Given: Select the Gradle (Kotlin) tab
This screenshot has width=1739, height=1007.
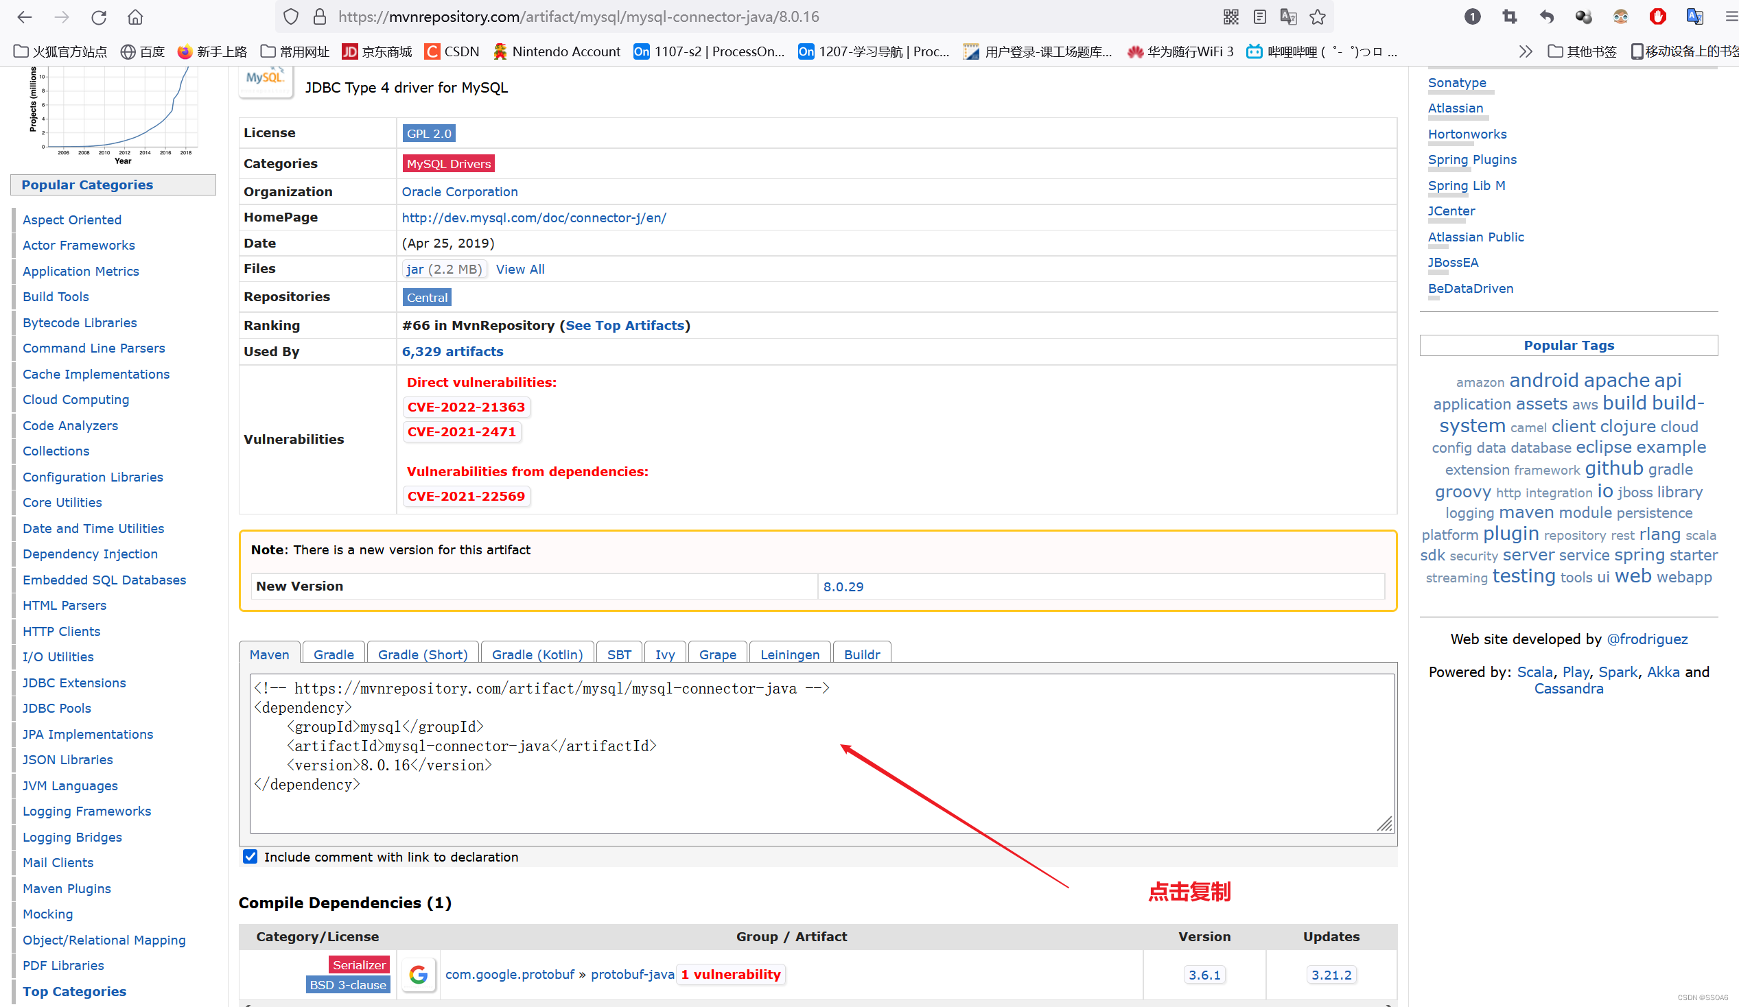Looking at the screenshot, I should pyautogui.click(x=537, y=654).
